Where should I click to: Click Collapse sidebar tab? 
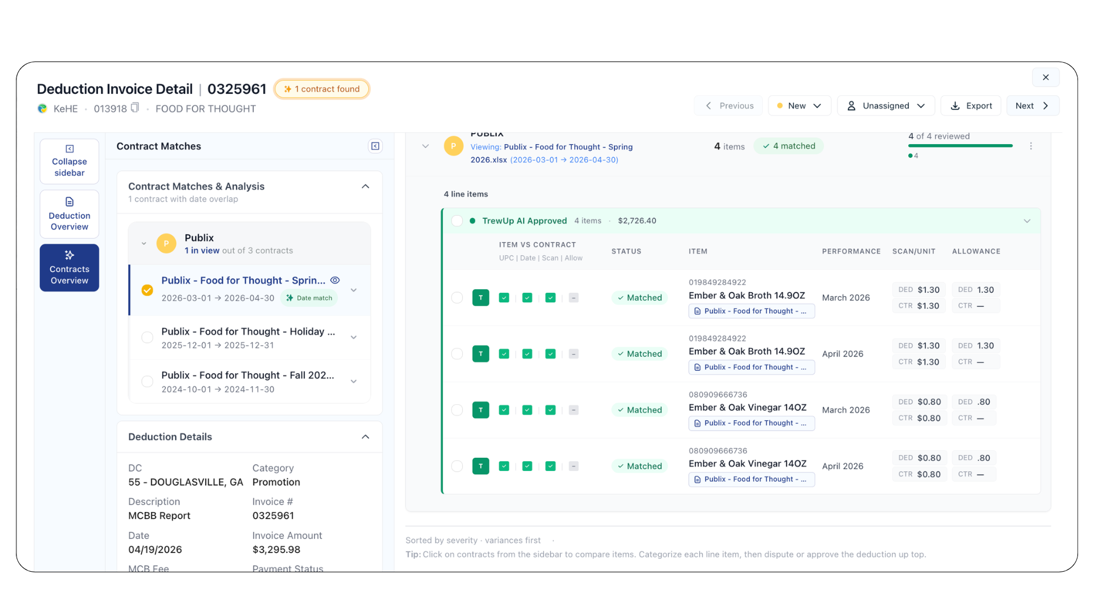[x=70, y=161]
